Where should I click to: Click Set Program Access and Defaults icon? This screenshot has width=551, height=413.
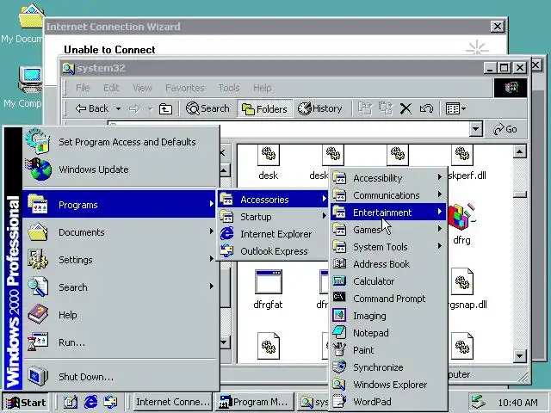pyautogui.click(x=37, y=141)
